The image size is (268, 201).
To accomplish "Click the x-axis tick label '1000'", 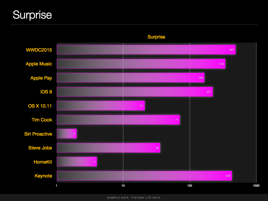I will click(256, 186).
